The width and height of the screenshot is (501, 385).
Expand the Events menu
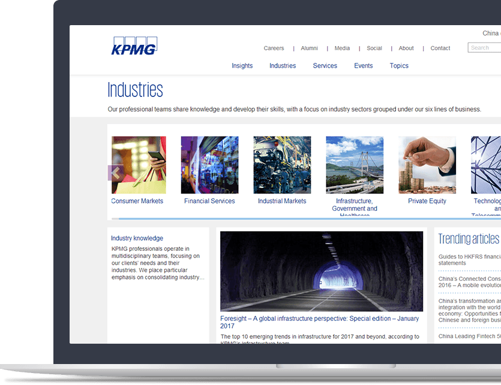pos(363,66)
